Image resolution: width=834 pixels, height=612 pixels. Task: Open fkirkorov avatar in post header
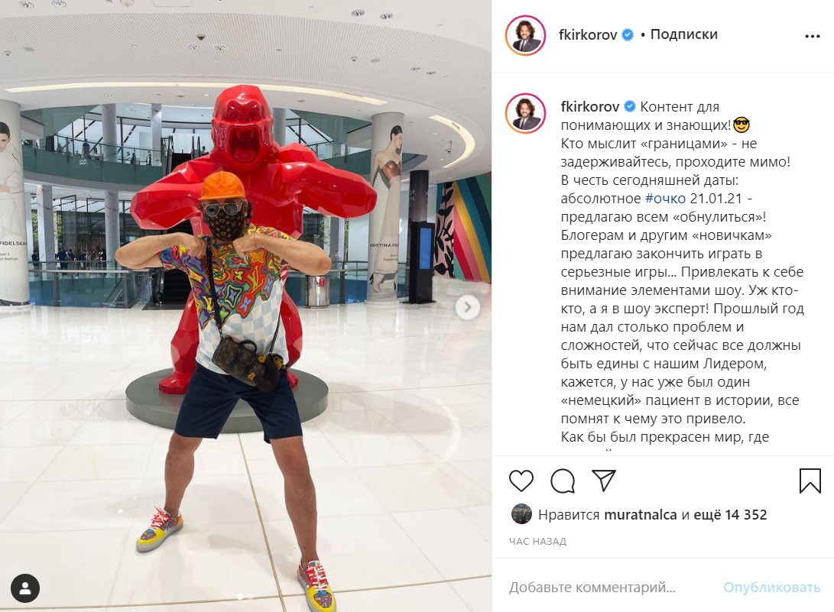click(525, 35)
